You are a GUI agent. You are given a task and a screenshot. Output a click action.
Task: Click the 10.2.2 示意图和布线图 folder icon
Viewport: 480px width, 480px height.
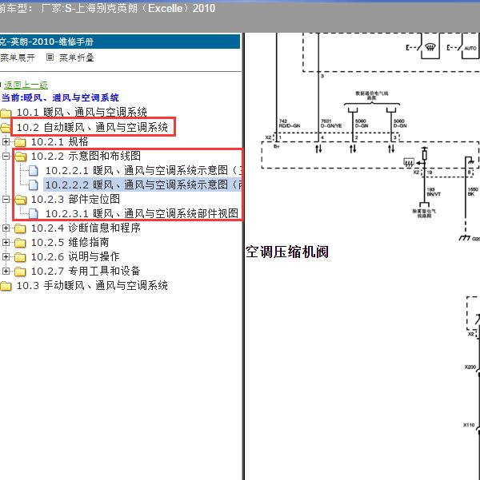(20, 157)
